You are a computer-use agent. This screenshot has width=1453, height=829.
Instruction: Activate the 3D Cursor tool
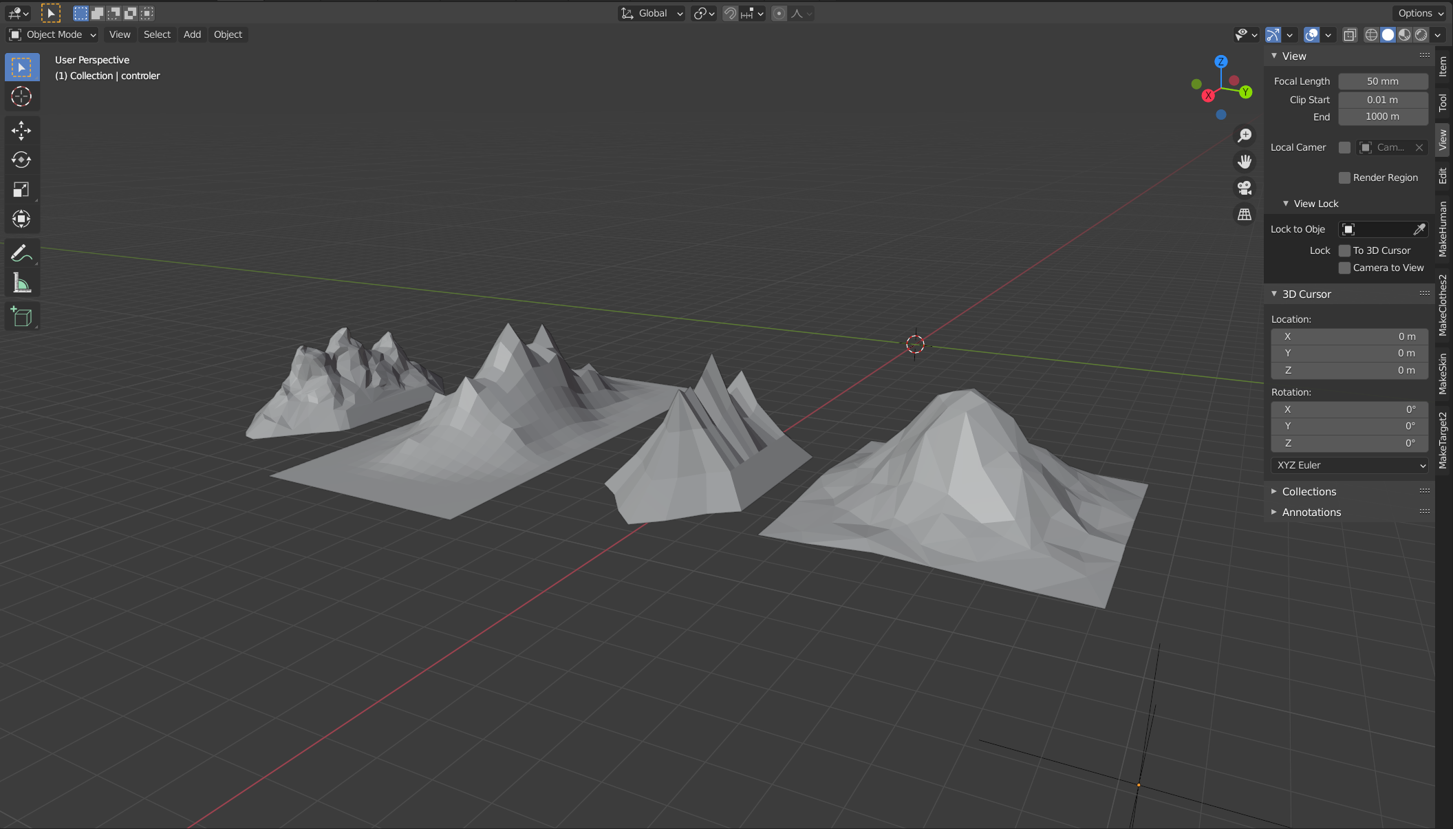coord(21,96)
